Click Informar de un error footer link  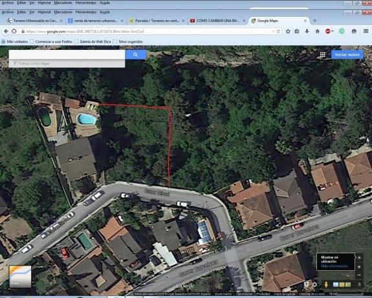[312, 294]
